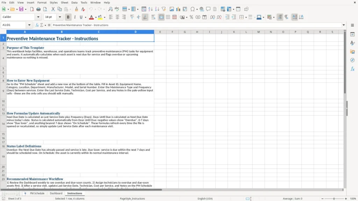Toggle Merge and Center Cells
Image resolution: width=358 pixels, height=201 pixels.
pos(161,17)
